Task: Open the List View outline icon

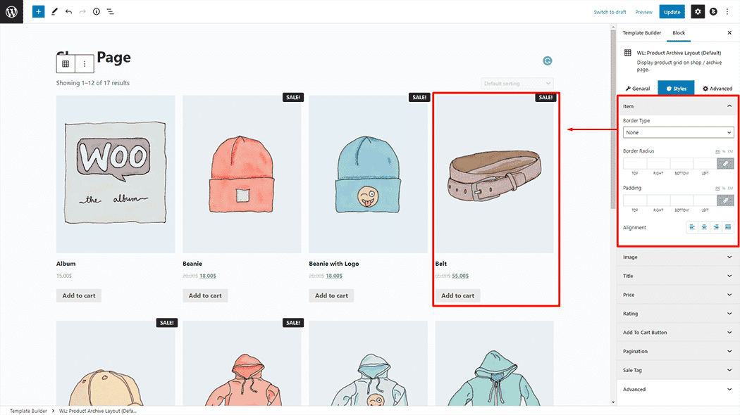Action: 111,12
